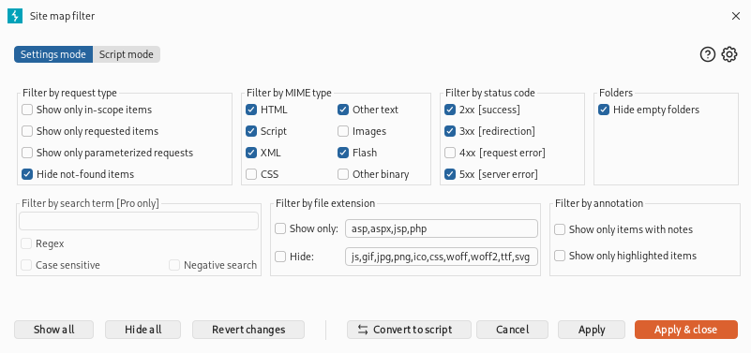
Task: Enable Show only requested items
Action: (x=27, y=131)
